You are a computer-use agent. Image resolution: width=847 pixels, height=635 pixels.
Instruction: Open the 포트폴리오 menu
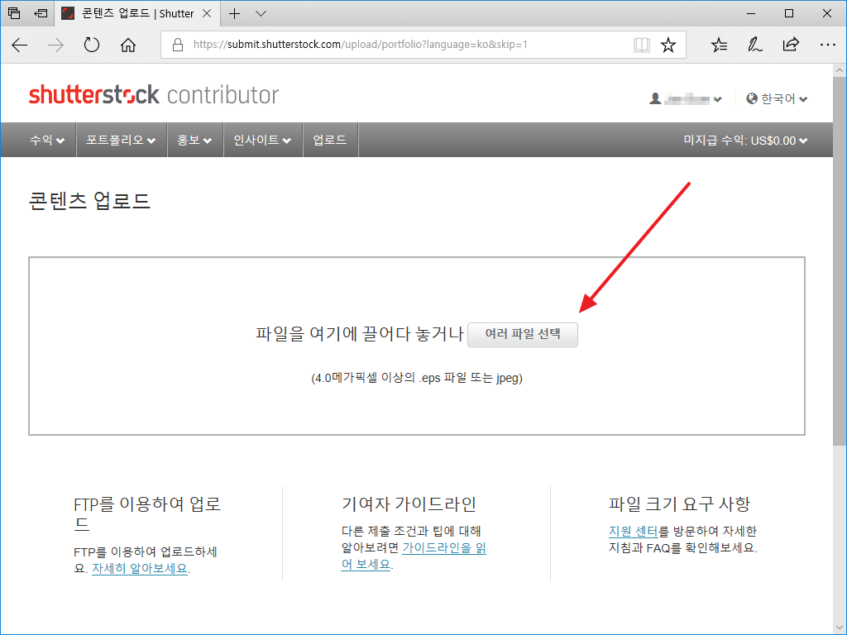(121, 141)
